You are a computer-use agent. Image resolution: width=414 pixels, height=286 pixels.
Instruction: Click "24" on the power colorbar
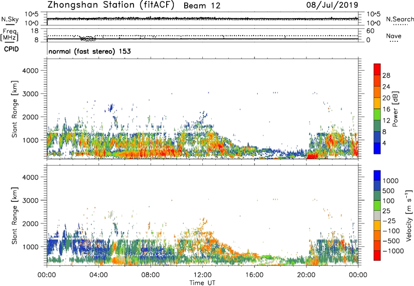click(386, 87)
